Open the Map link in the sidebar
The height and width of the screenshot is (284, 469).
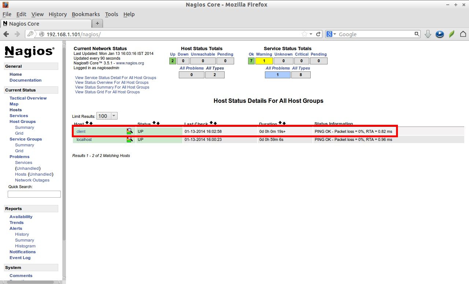pyautogui.click(x=14, y=104)
